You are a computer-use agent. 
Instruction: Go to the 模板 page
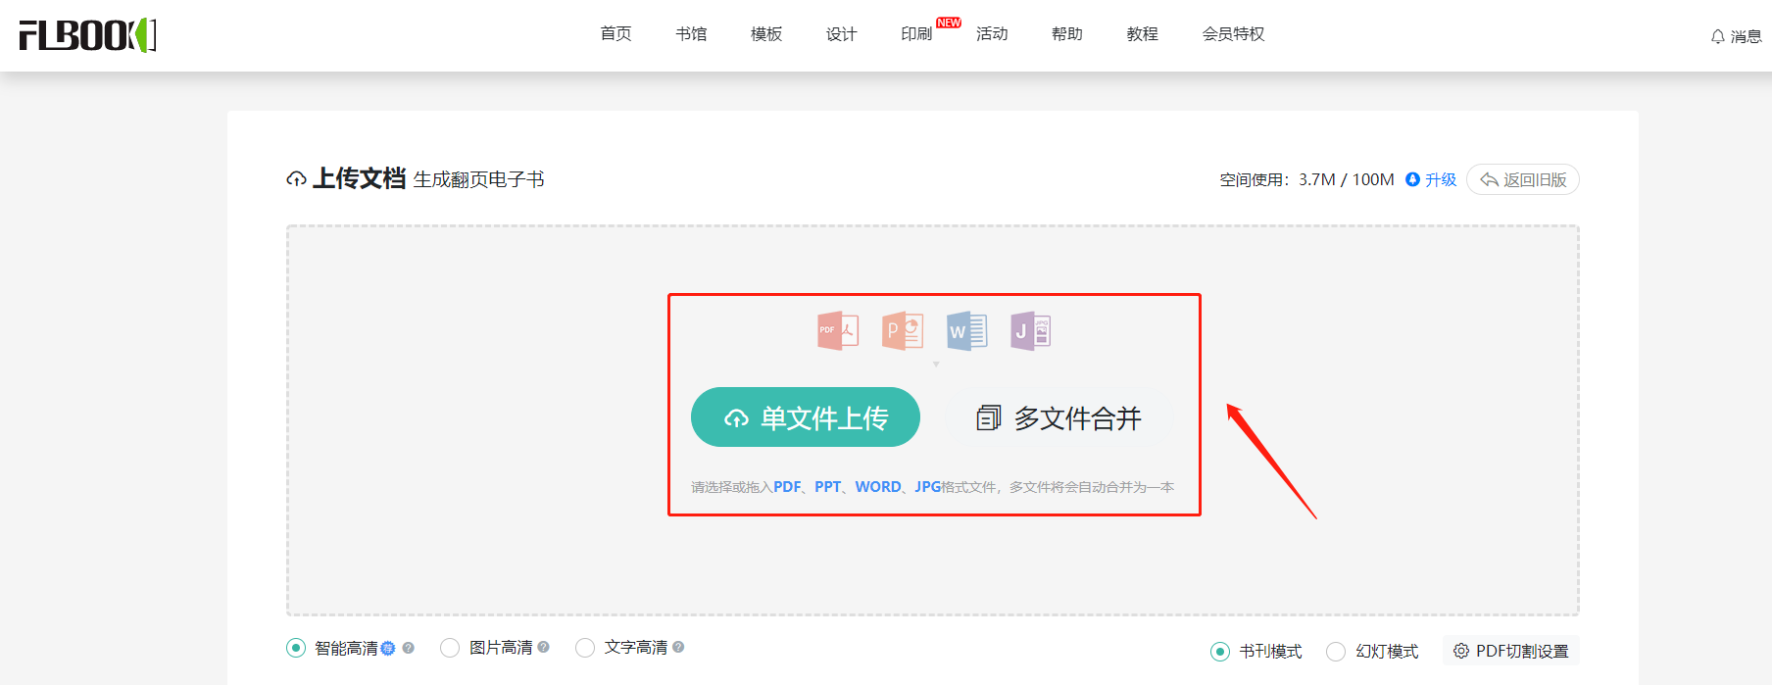(766, 34)
